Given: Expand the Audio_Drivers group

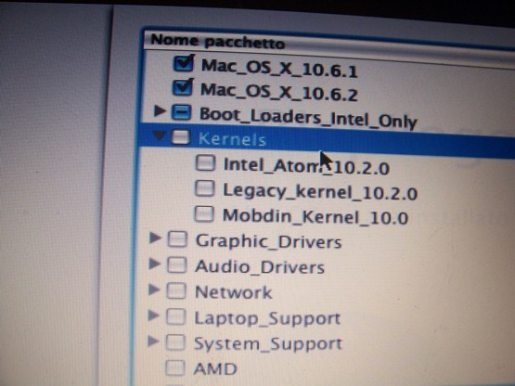Looking at the screenshot, I should pyautogui.click(x=154, y=264).
